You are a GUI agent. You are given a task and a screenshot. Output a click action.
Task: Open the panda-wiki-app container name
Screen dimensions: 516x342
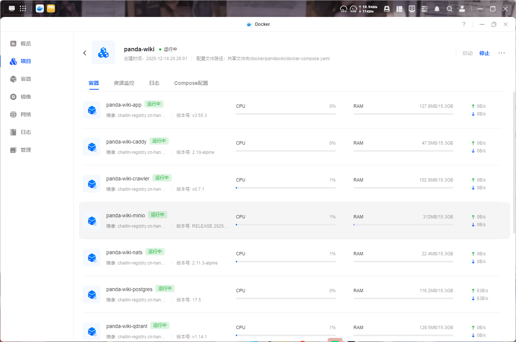[124, 105]
